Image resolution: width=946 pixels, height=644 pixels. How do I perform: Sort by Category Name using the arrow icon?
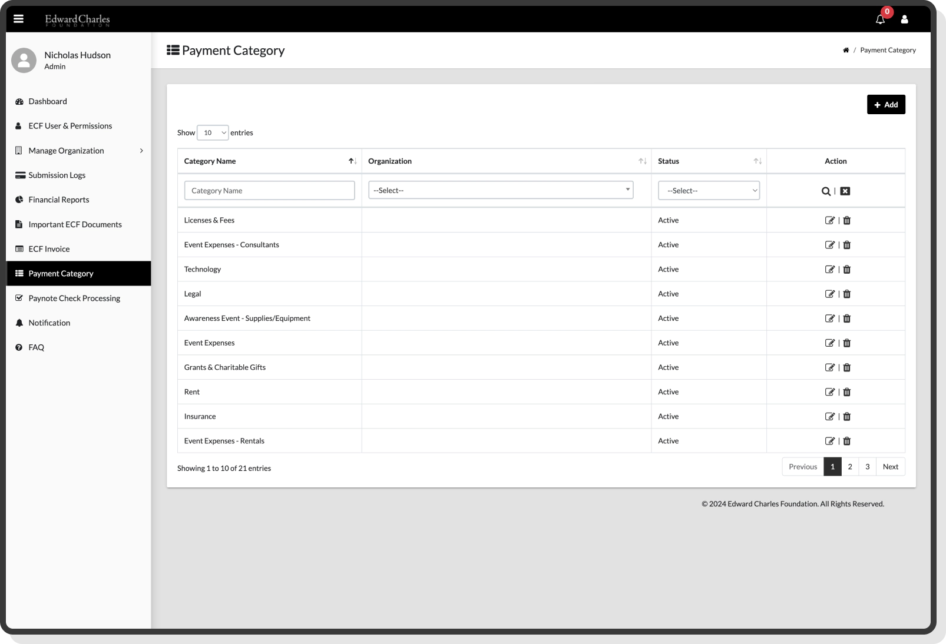(352, 160)
